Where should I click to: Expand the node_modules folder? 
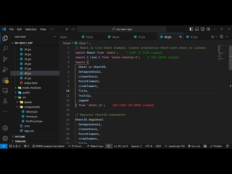[32, 88]
